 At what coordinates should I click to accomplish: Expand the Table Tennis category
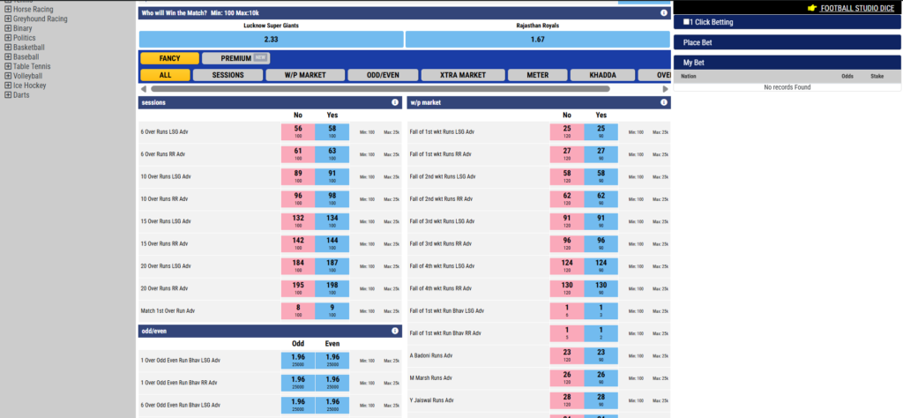(8, 66)
